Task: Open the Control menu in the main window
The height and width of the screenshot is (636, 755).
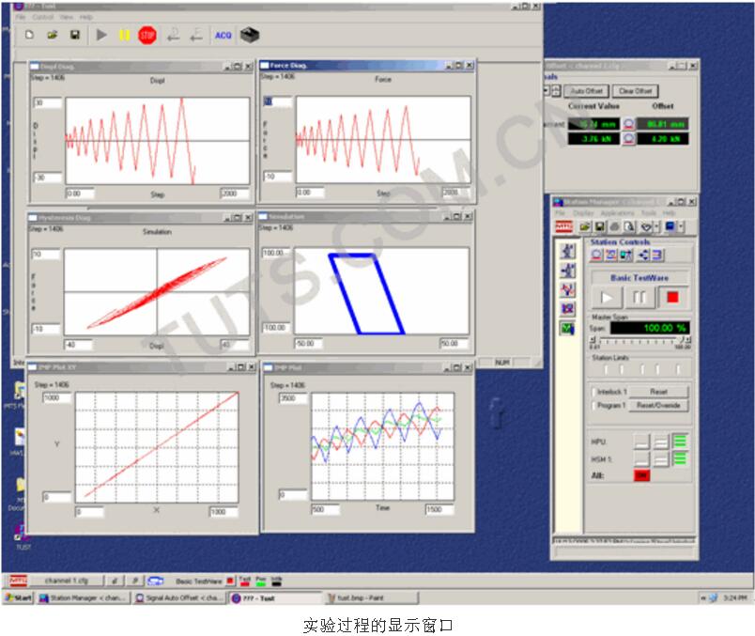Action: coord(43,17)
